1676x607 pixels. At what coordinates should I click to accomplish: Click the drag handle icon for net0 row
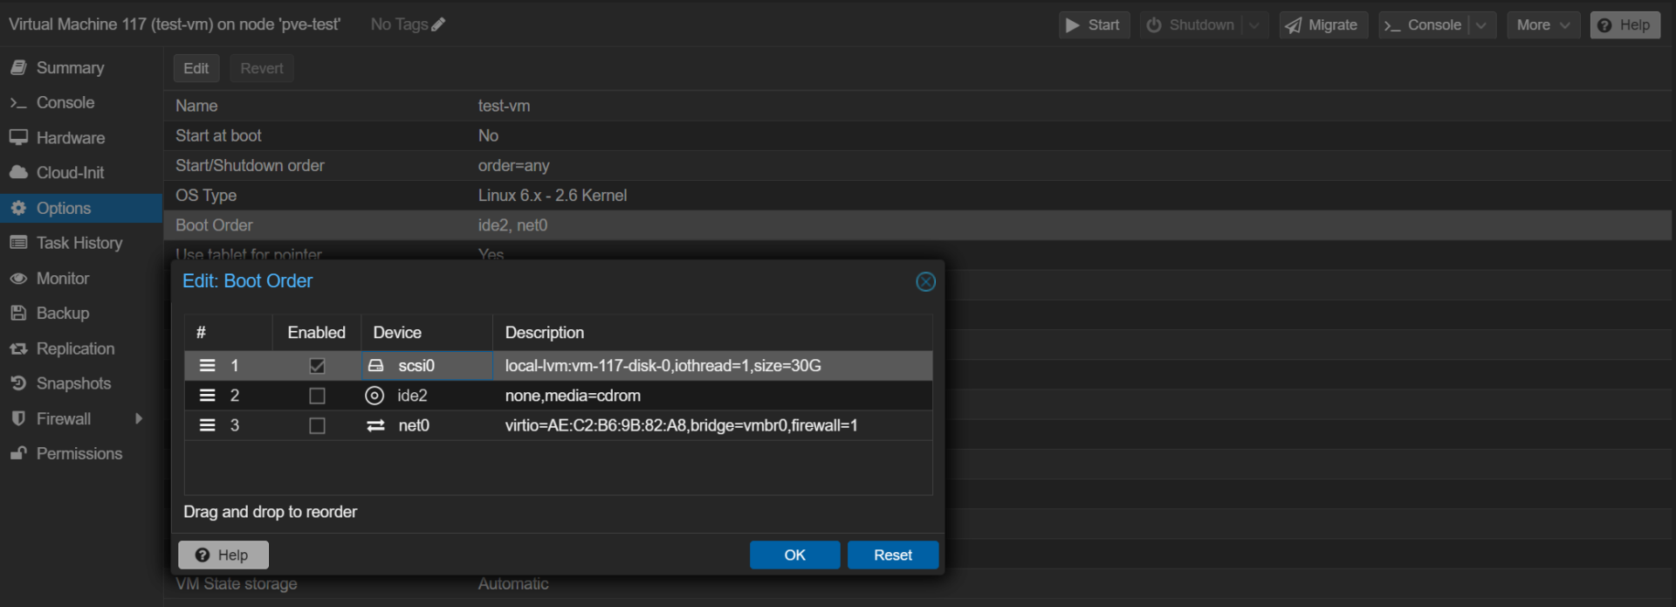[x=208, y=425]
